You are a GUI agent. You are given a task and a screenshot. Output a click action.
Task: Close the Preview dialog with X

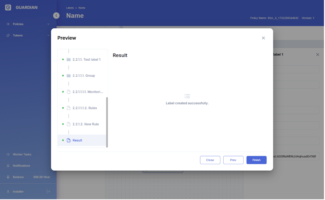[x=264, y=38]
